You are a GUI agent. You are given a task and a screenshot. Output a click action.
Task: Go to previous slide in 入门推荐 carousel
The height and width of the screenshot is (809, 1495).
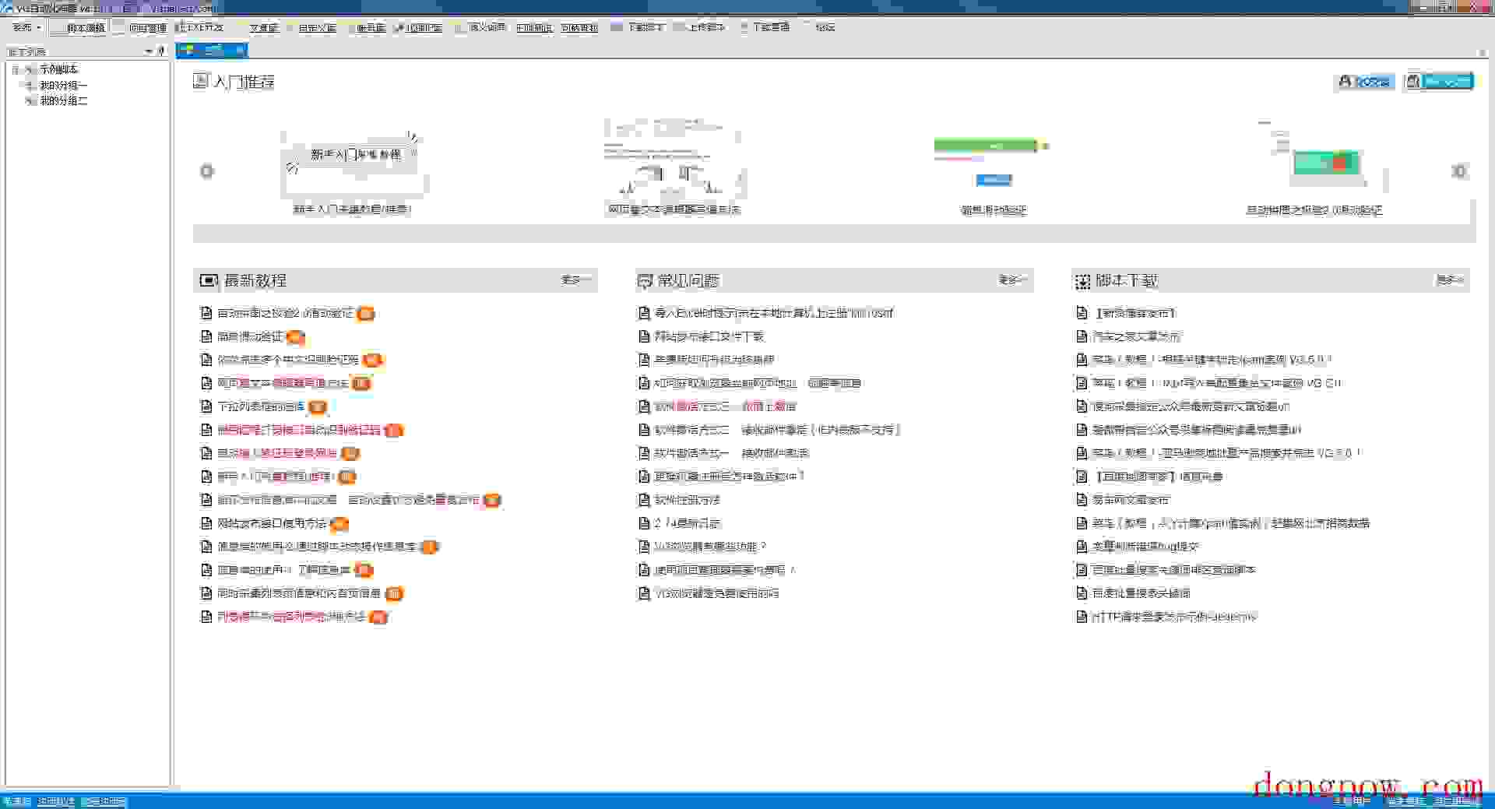pos(207,171)
